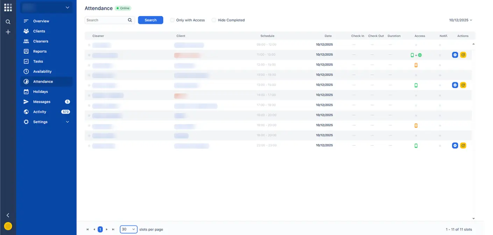Go to the Messages section

click(x=42, y=102)
